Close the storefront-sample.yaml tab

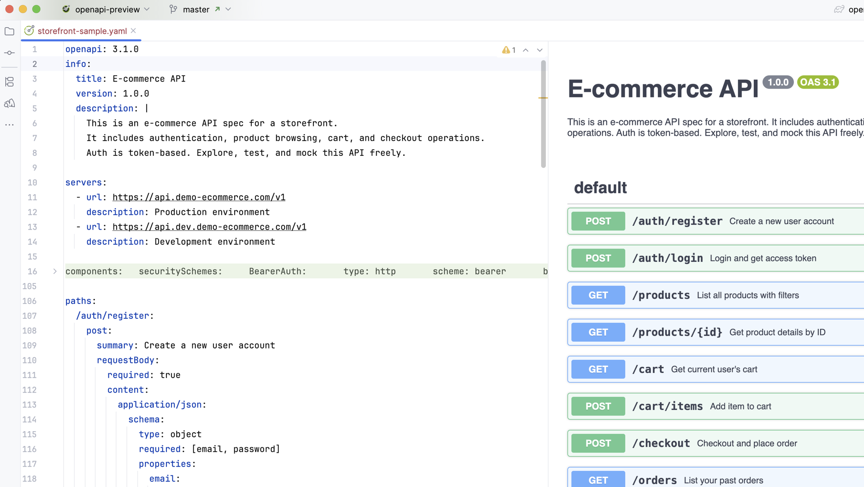point(133,31)
